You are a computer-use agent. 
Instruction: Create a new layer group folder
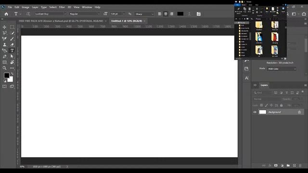click(288, 165)
